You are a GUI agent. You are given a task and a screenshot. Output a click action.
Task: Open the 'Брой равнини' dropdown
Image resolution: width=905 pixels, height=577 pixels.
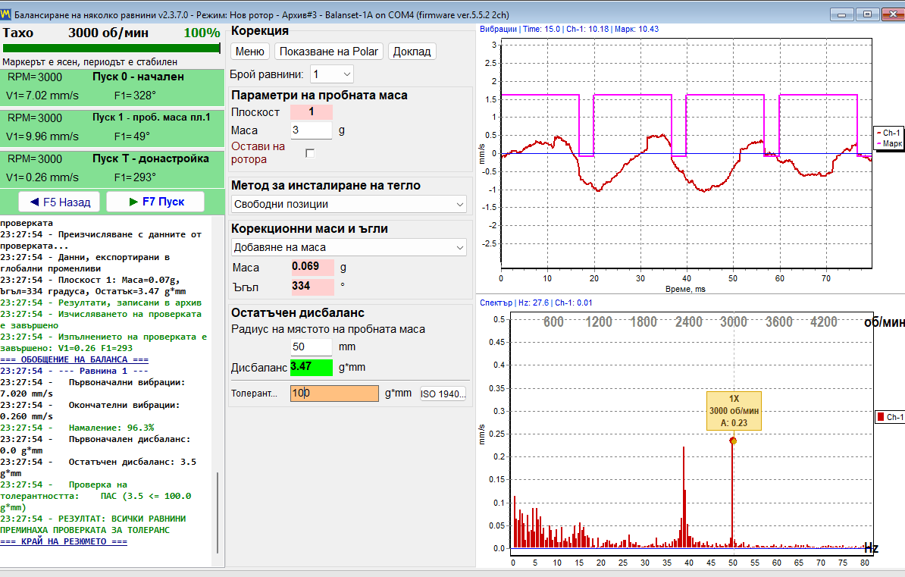click(x=332, y=74)
